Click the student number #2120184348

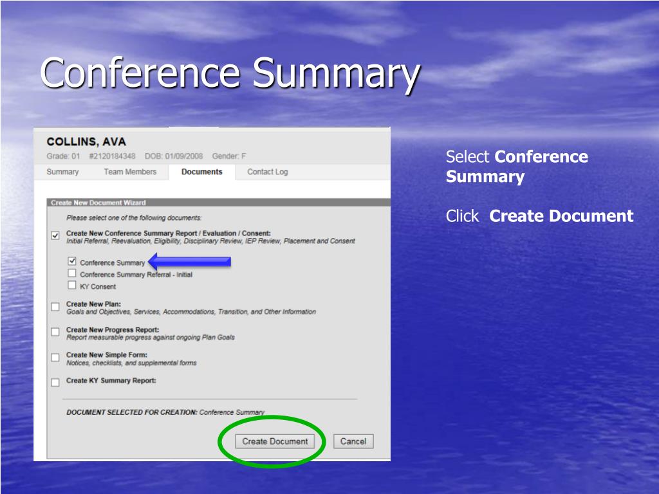112,156
